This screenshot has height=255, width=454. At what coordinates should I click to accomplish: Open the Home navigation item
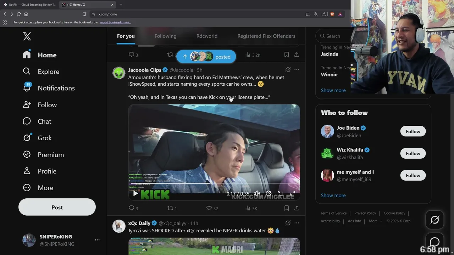(40, 55)
